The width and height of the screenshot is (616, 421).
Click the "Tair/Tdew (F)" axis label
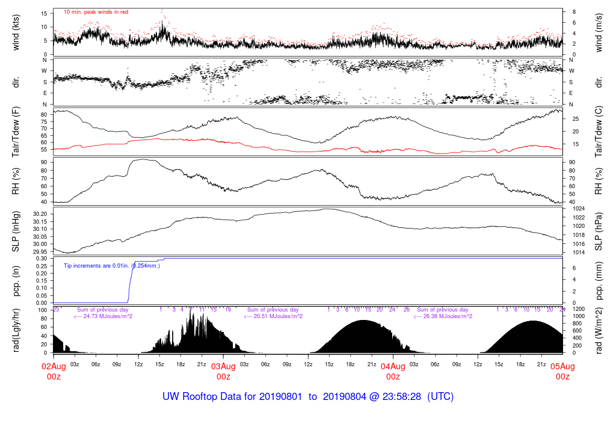16,131
